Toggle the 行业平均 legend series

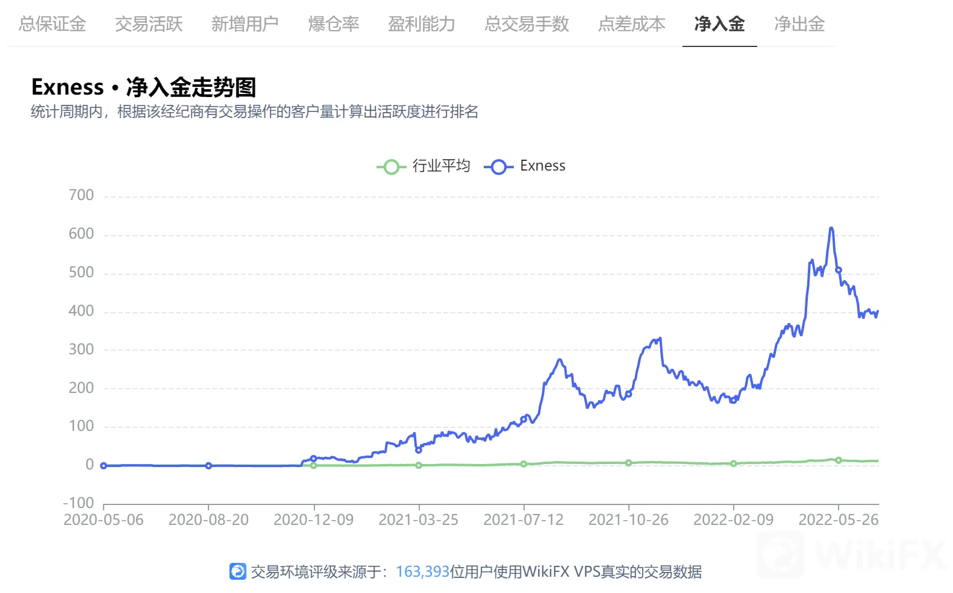click(x=423, y=166)
